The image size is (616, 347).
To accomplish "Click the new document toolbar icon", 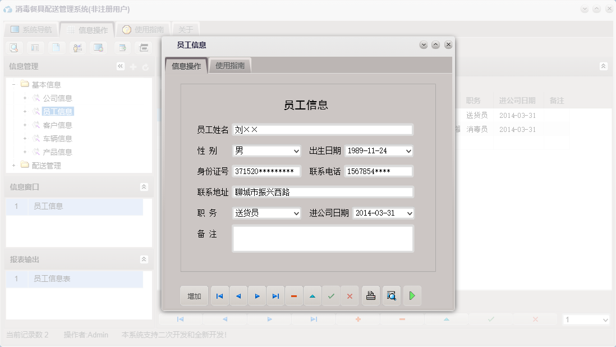I will click(56, 48).
